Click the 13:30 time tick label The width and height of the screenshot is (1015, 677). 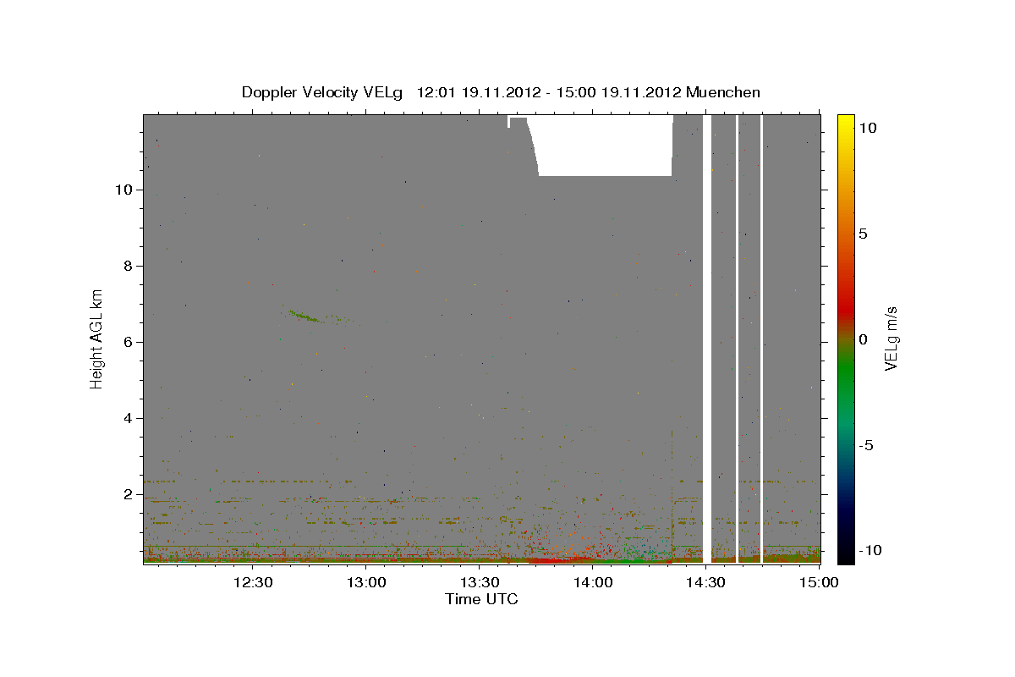(x=480, y=582)
